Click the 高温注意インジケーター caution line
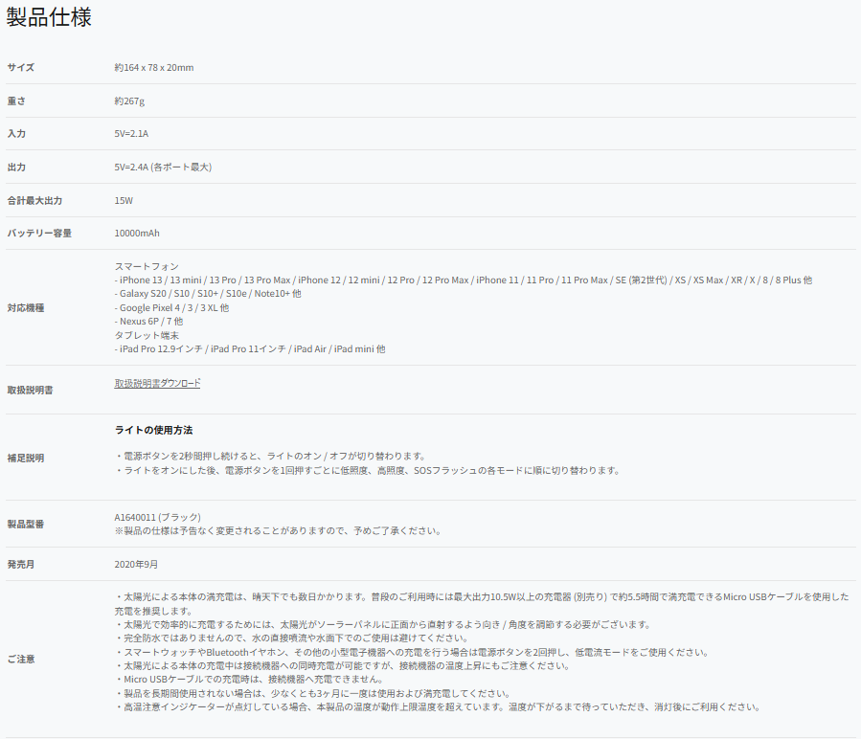 [x=438, y=707]
